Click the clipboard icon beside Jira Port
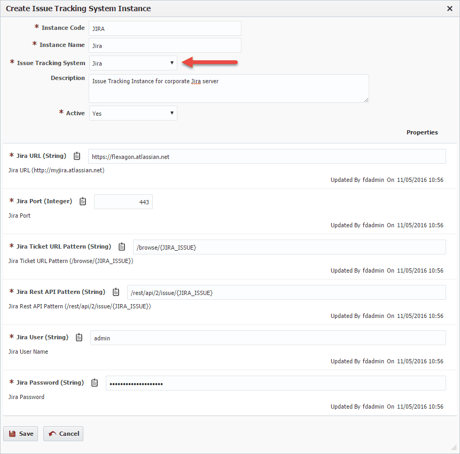The height and width of the screenshot is (454, 460). [83, 201]
